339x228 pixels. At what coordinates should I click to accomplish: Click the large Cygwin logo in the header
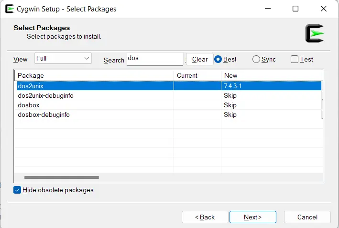pyautogui.click(x=315, y=33)
